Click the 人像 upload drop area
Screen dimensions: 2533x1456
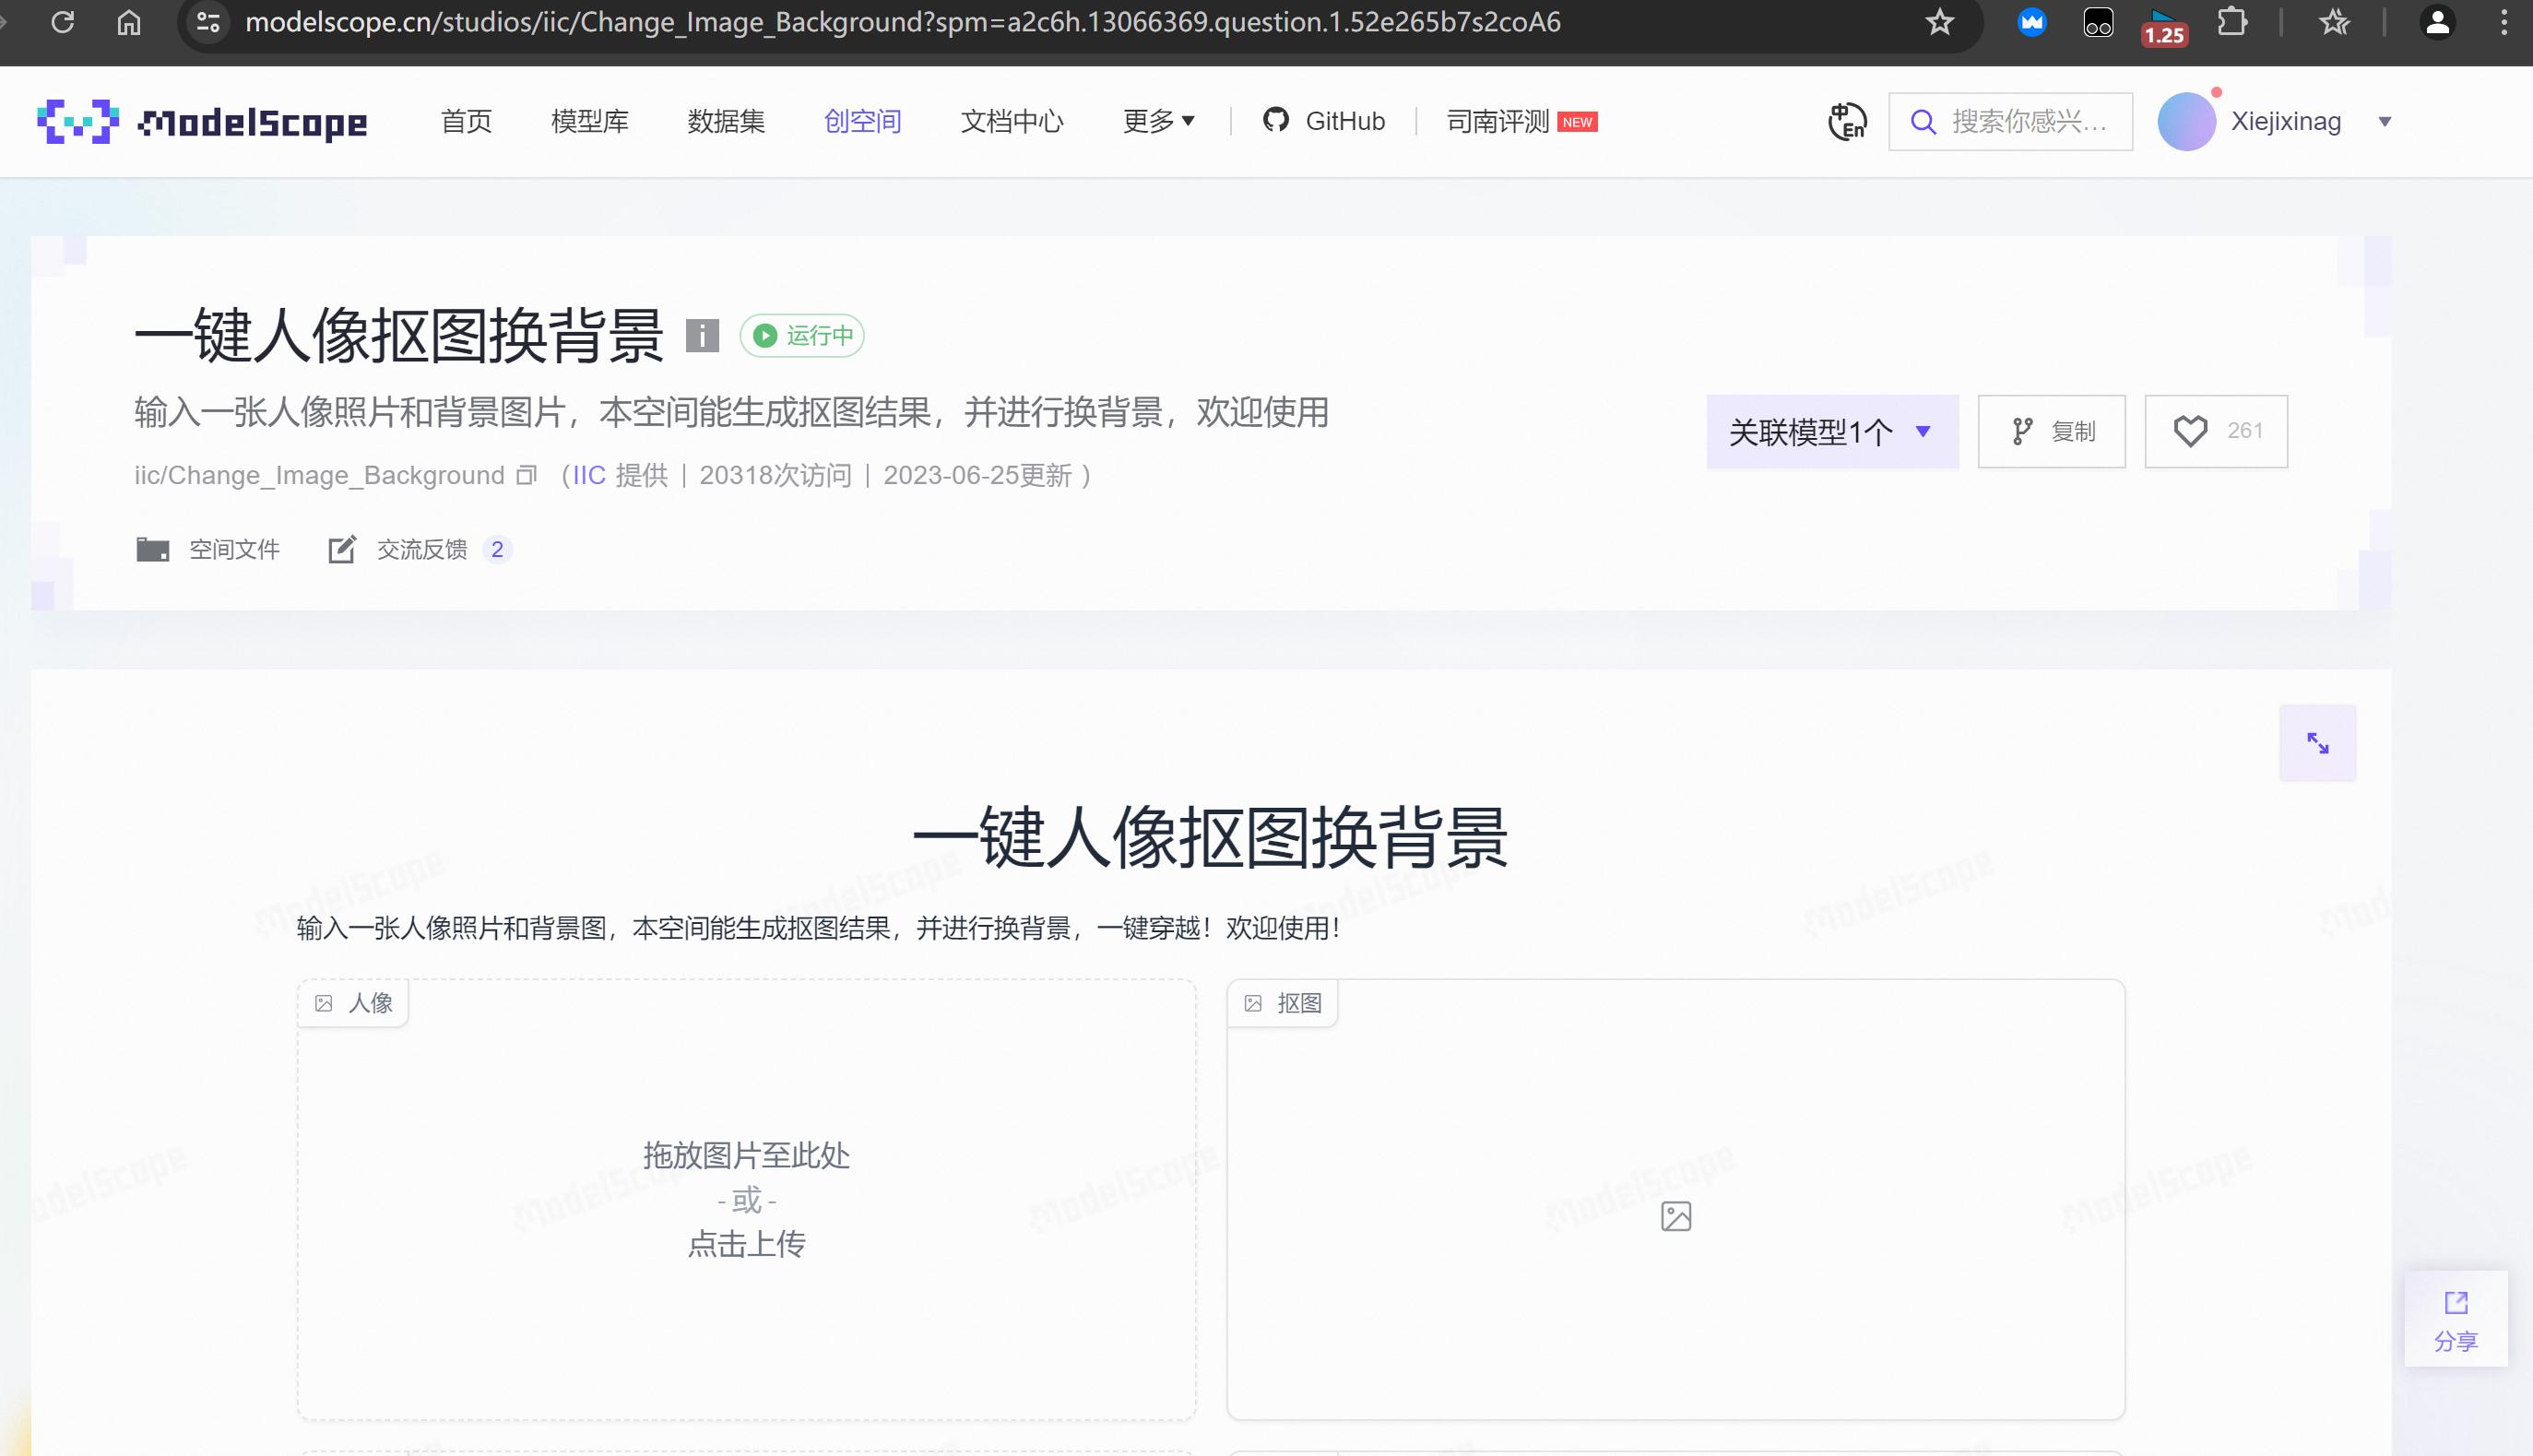pos(746,1199)
